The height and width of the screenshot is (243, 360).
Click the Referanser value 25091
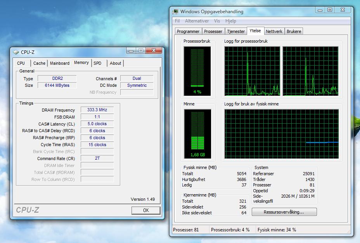(308, 174)
